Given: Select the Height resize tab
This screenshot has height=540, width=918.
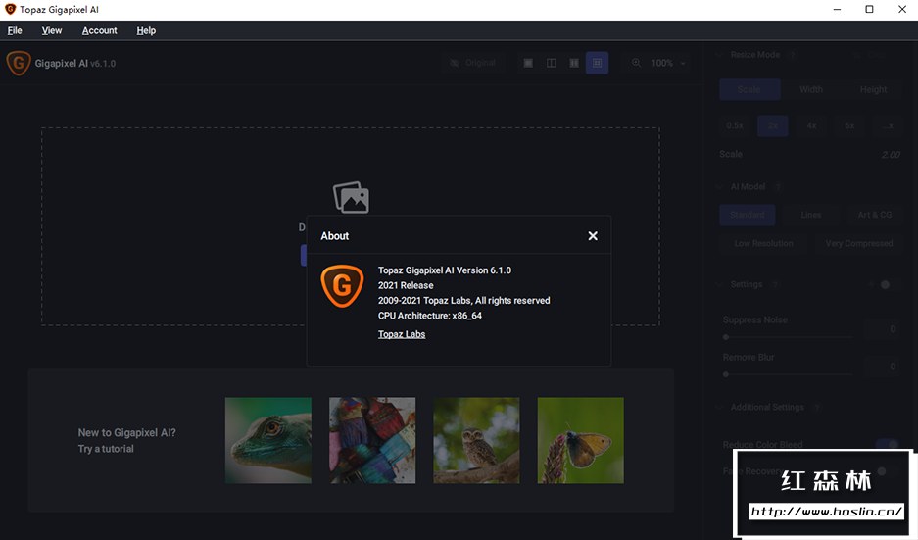Looking at the screenshot, I should pyautogui.click(x=873, y=89).
